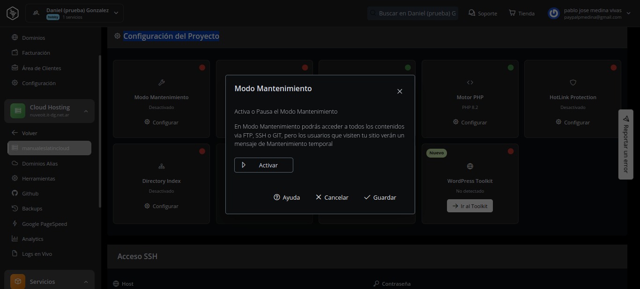The height and width of the screenshot is (289, 640).
Task: Click Guardar in the dialog
Action: [x=380, y=197]
